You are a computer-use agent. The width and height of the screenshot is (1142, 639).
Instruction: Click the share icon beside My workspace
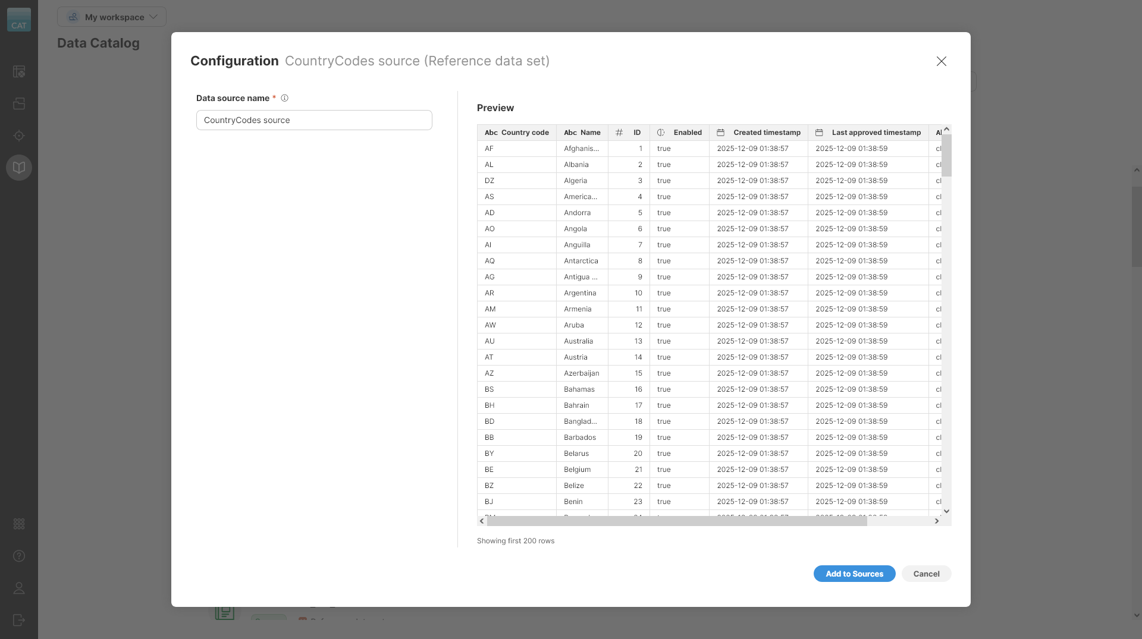73,17
